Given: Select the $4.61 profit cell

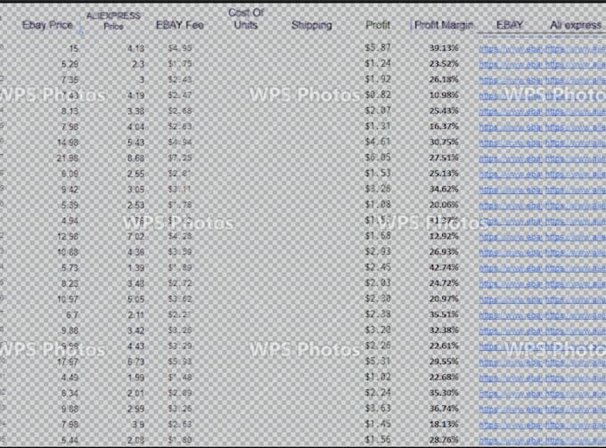Looking at the screenshot, I should [378, 142].
